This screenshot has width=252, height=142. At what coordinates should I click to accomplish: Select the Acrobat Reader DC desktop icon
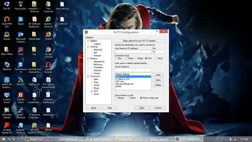coord(7,128)
